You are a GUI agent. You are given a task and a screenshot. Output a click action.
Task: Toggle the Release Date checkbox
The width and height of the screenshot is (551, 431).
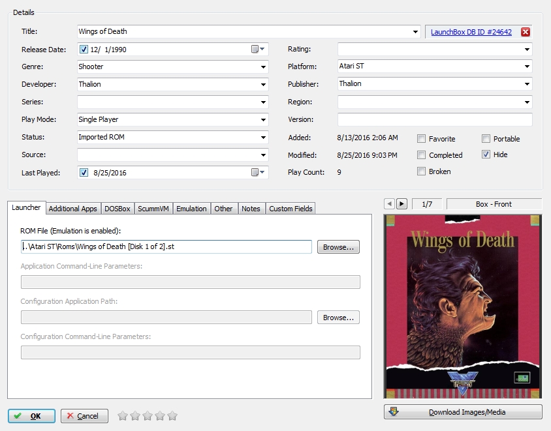tap(84, 49)
